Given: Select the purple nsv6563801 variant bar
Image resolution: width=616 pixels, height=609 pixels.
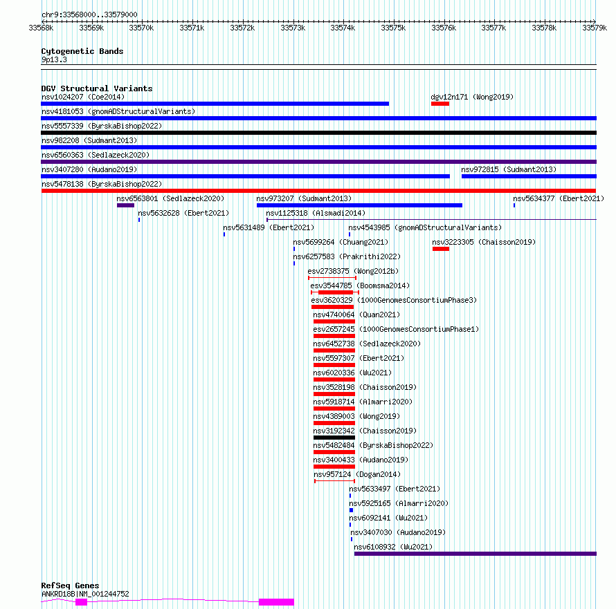Looking at the screenshot, I should click(125, 205).
